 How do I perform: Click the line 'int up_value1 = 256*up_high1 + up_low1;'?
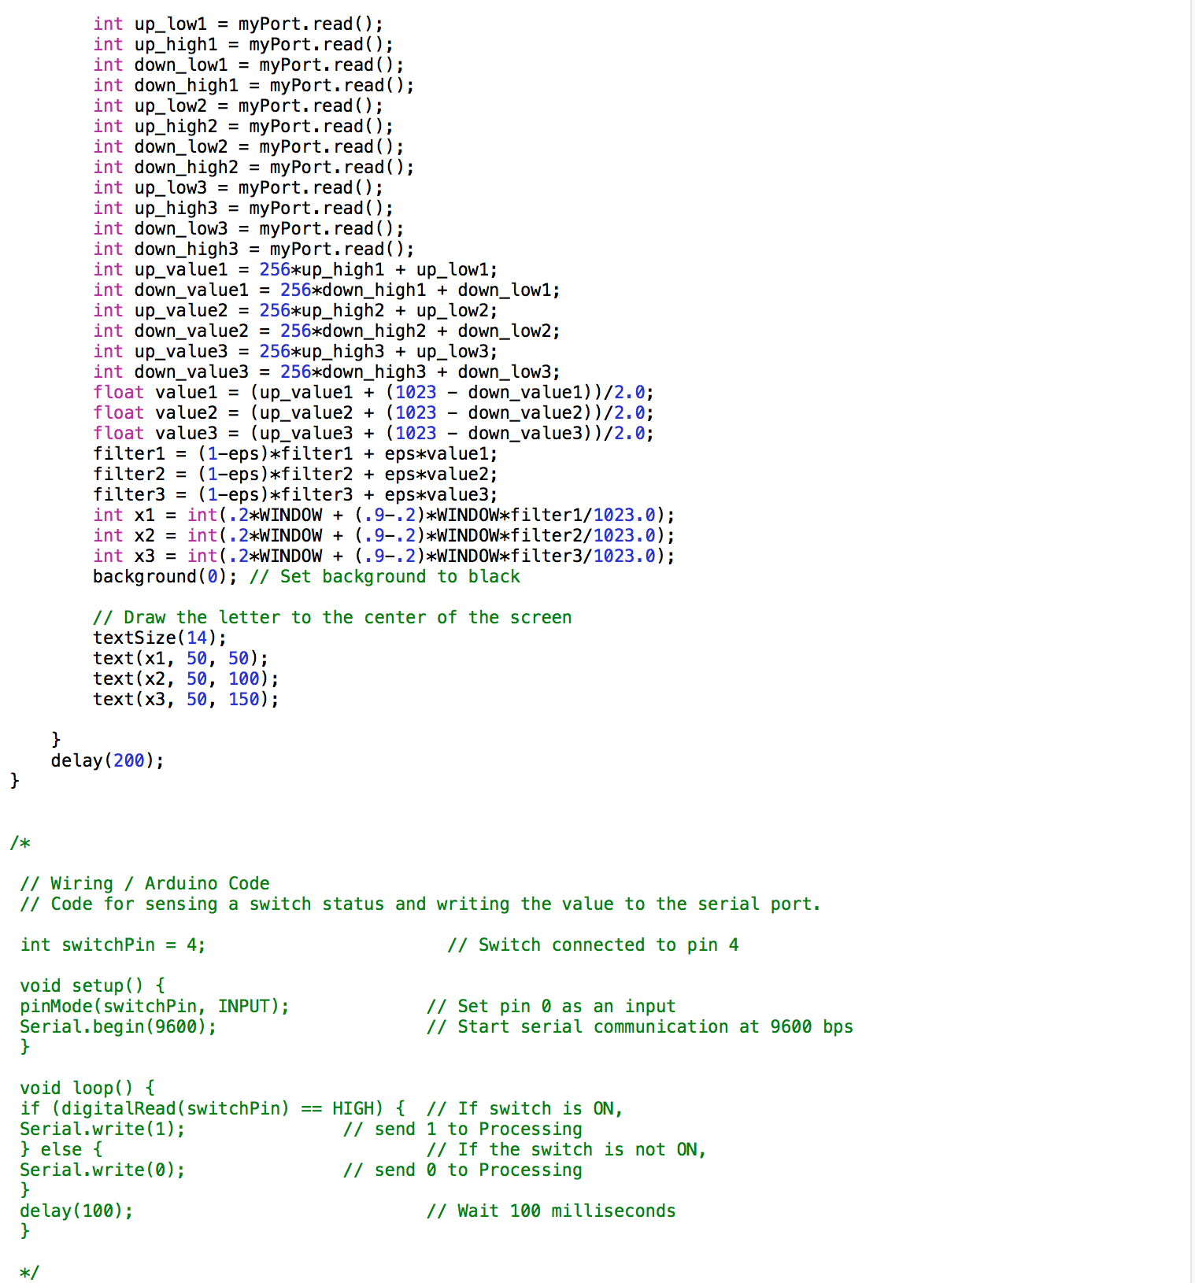point(295,270)
